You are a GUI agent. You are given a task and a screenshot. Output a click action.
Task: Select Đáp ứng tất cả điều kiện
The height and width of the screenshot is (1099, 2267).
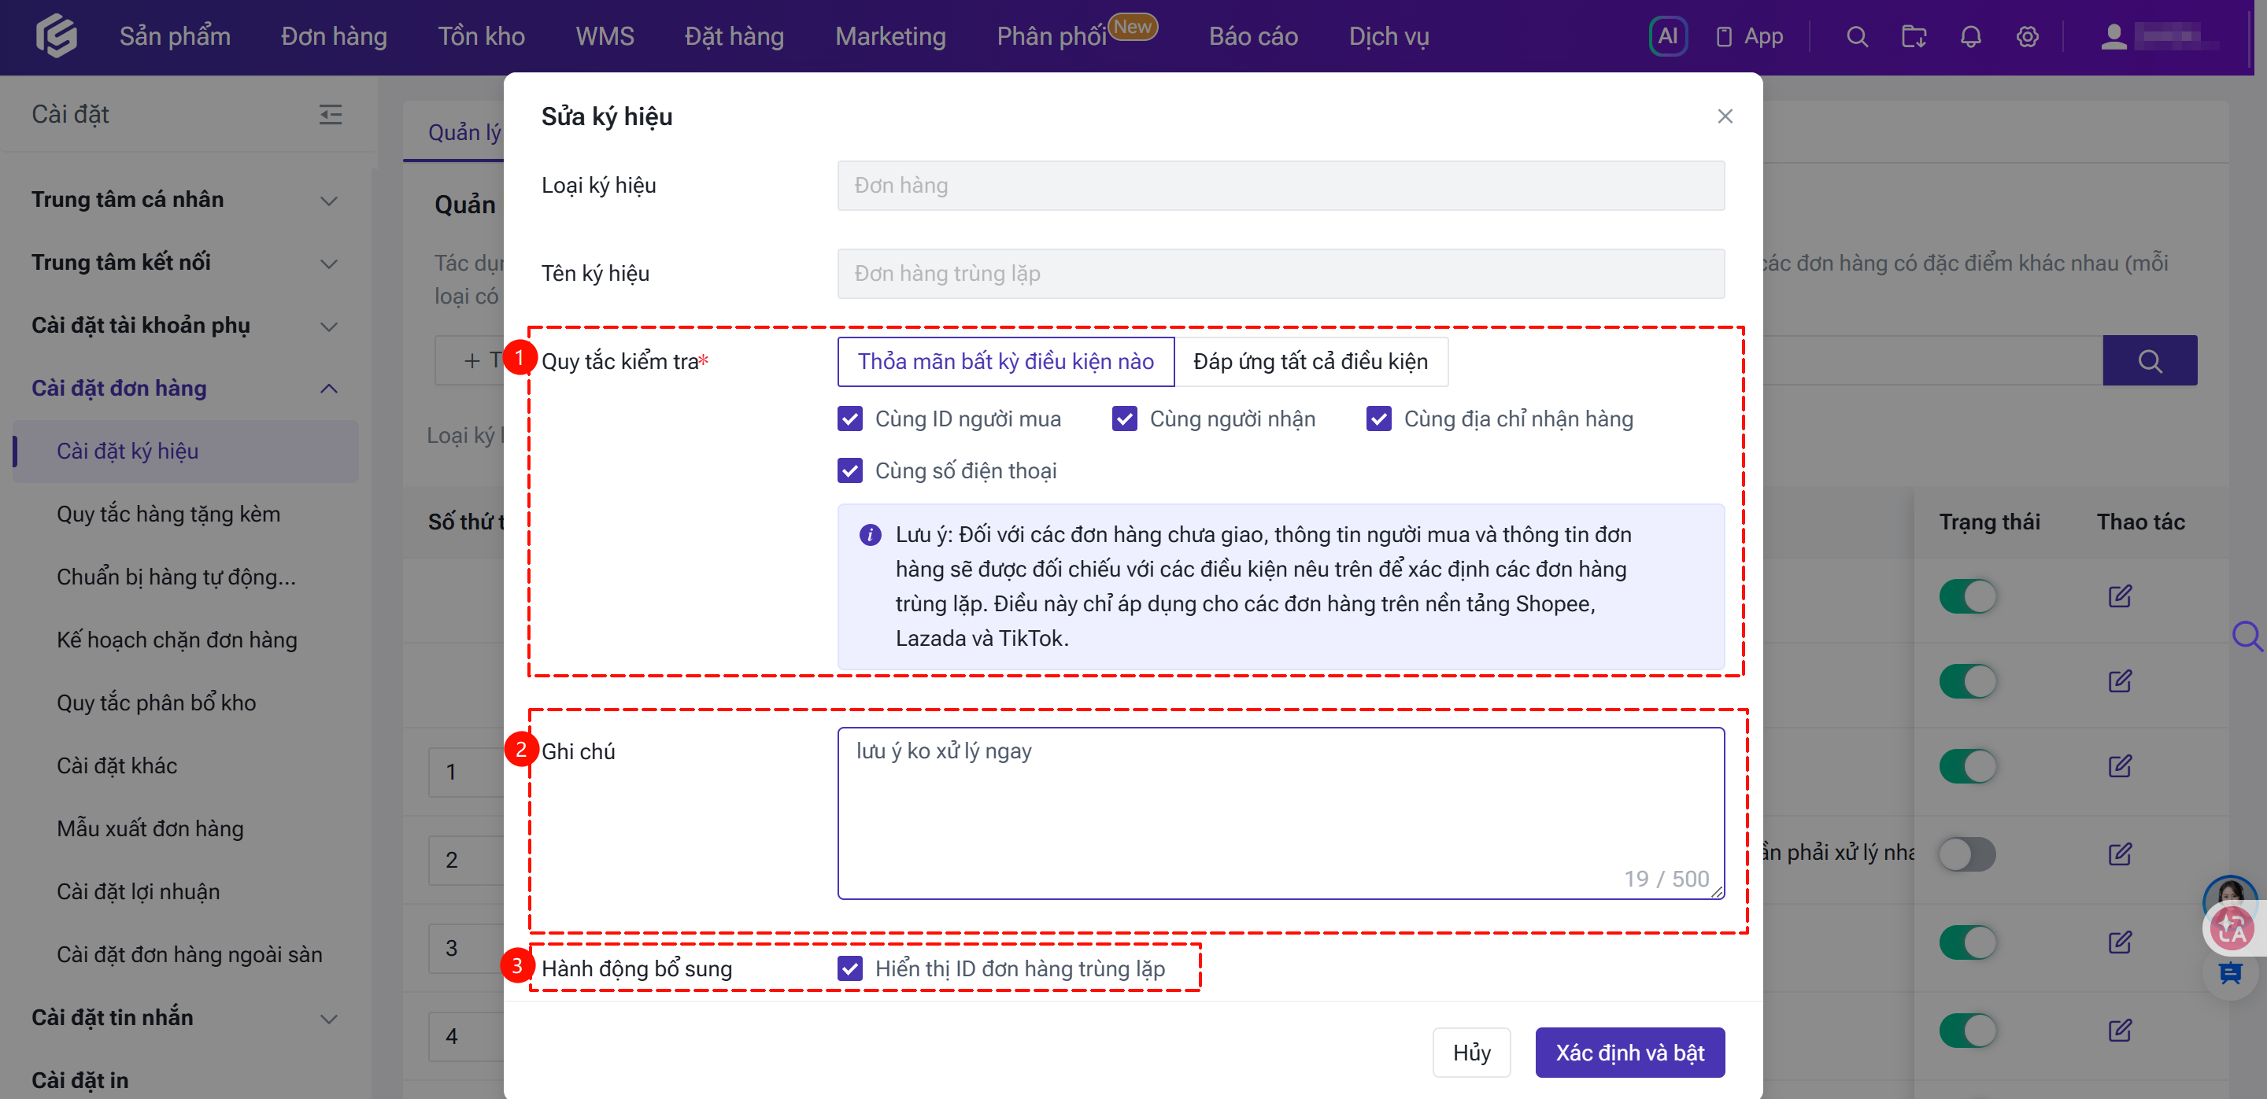(x=1311, y=361)
